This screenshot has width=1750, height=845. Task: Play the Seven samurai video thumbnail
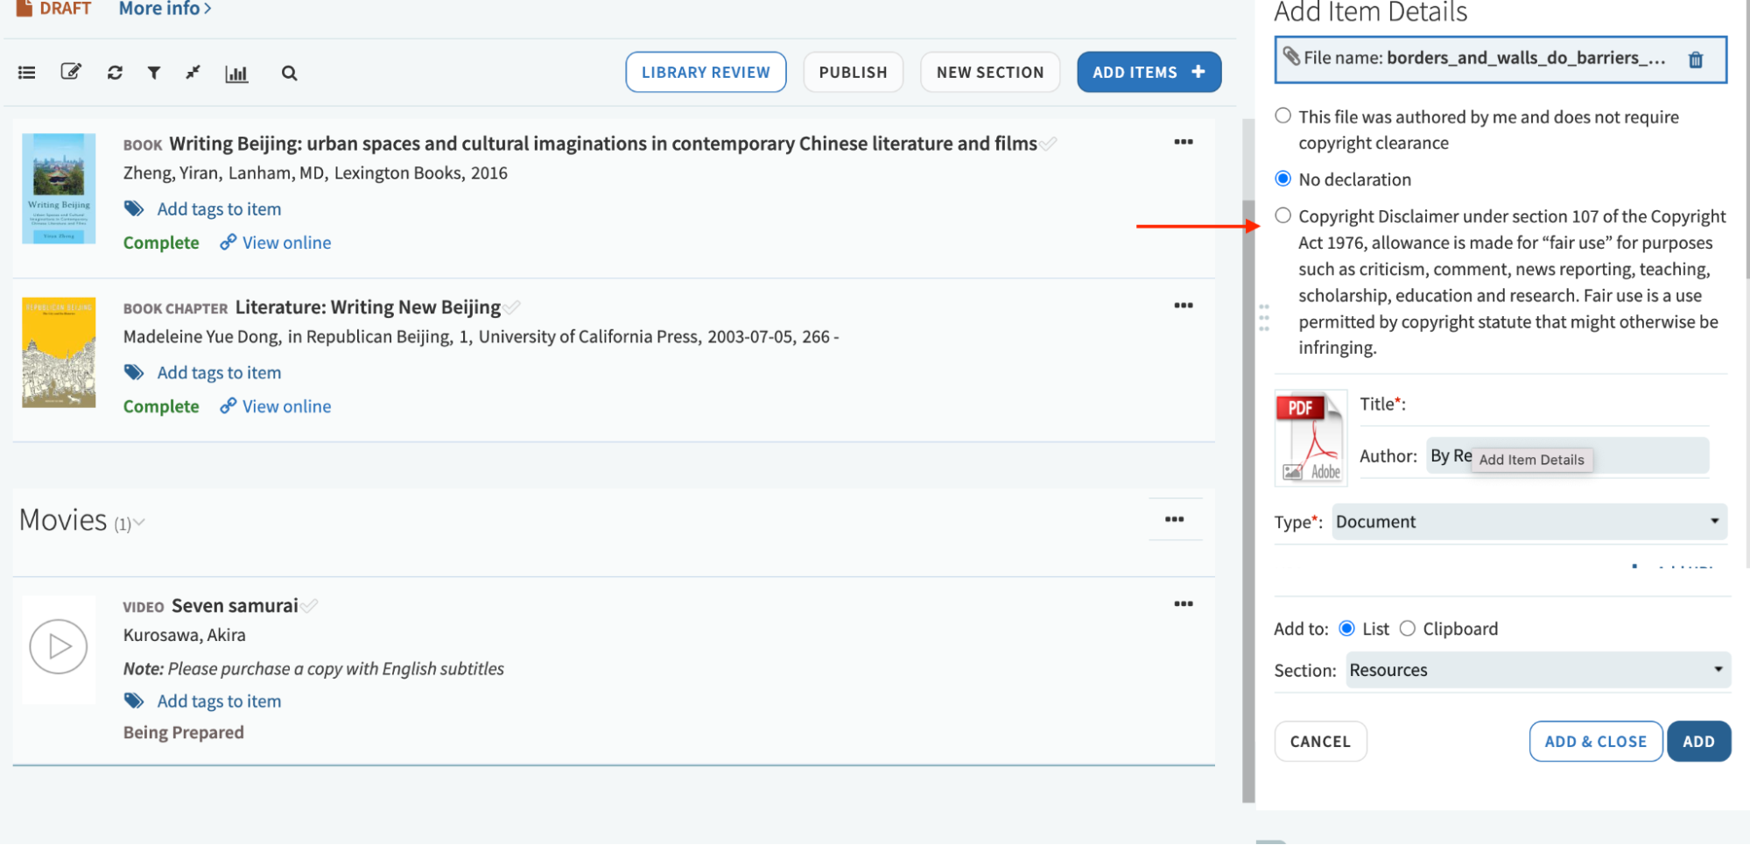59,648
